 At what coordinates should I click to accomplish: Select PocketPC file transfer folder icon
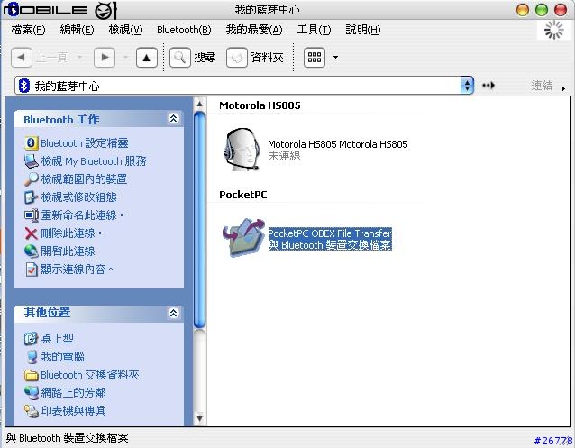point(243,238)
